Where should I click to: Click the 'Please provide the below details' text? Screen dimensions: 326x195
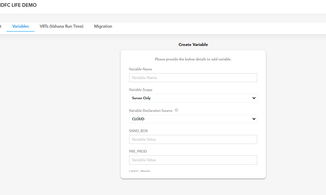tap(193, 59)
